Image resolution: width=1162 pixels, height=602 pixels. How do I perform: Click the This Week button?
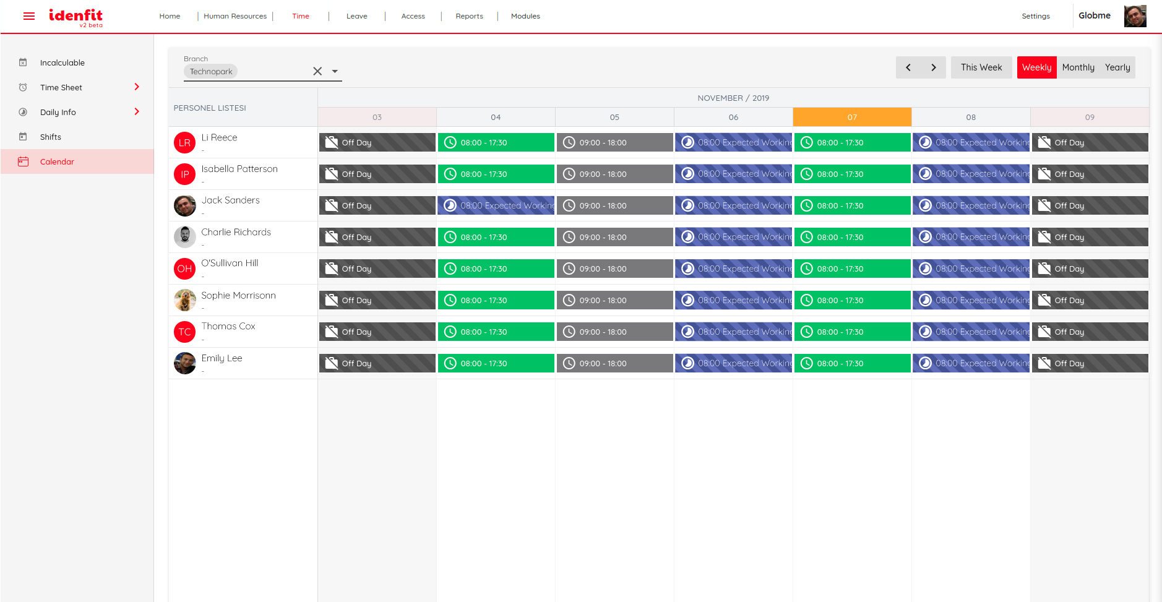point(981,67)
